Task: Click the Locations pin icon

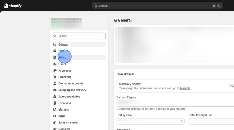Action: click(x=55, y=103)
